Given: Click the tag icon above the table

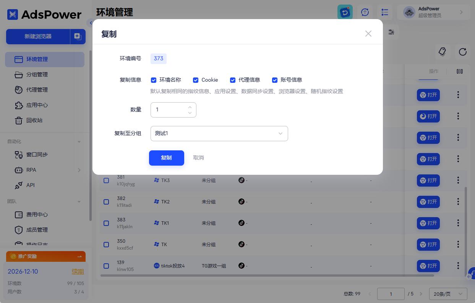Looking at the screenshot, I should tap(443, 52).
